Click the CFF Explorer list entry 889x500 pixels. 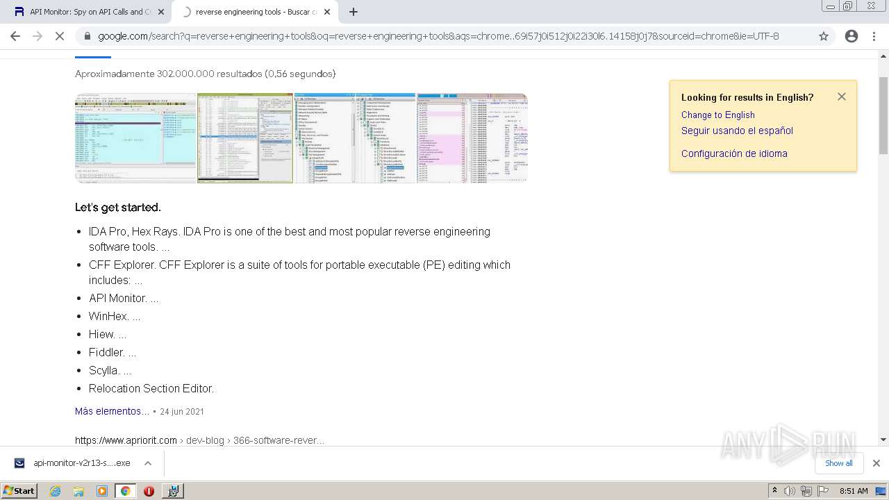coord(299,272)
